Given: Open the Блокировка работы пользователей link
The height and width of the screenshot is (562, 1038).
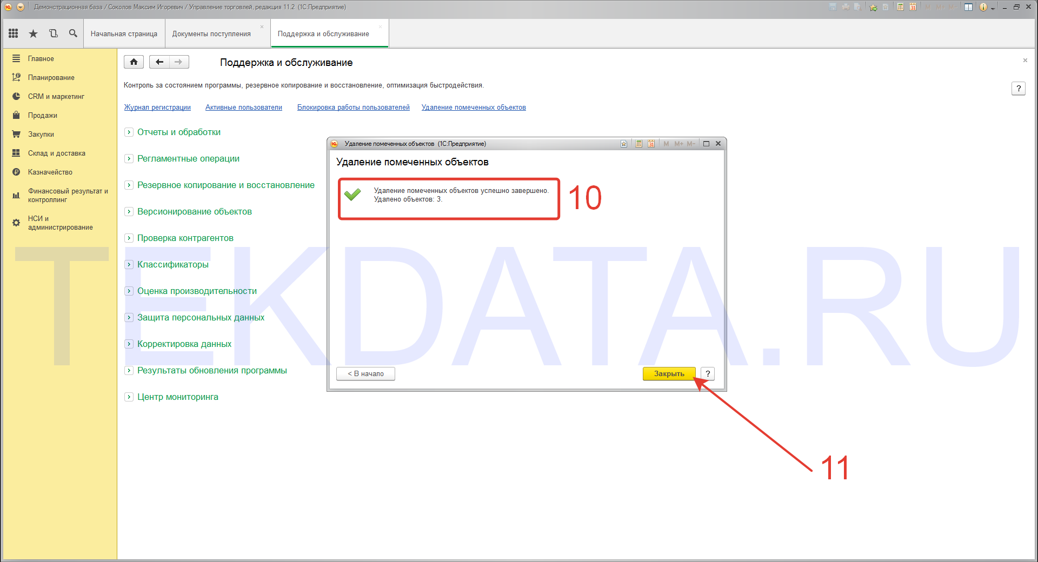Looking at the screenshot, I should click(354, 107).
